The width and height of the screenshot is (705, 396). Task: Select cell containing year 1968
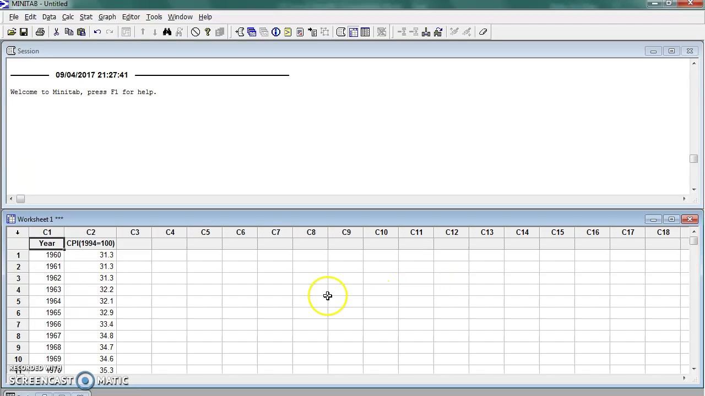47,348
